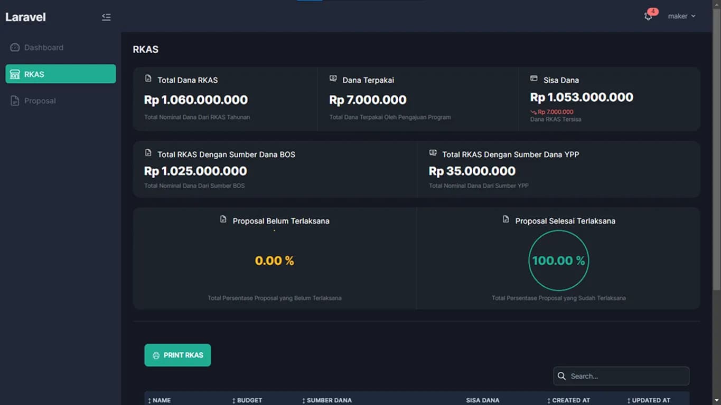Collapse the sidebar with the menu-fold icon
Screen dimensions: 721x405
tap(106, 17)
